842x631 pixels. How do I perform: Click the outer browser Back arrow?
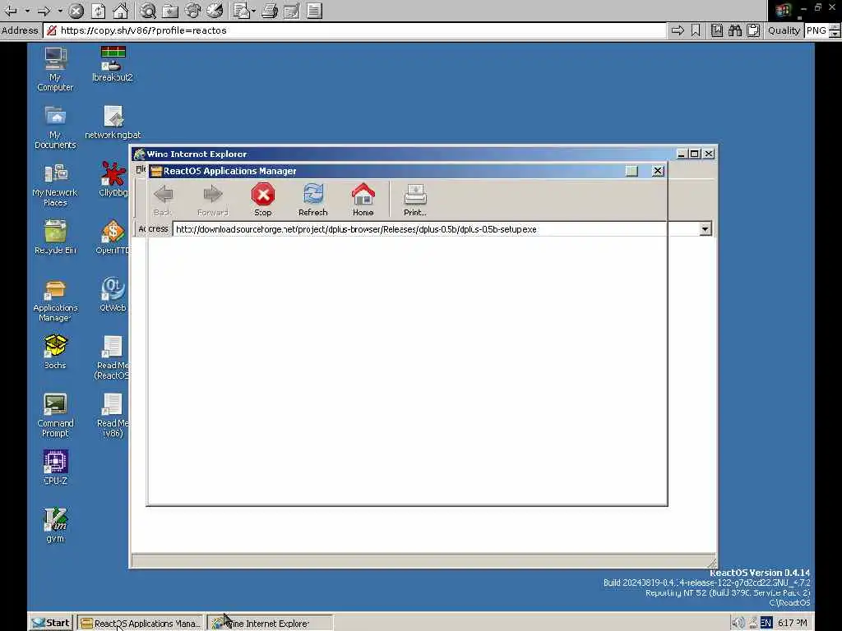[10, 10]
